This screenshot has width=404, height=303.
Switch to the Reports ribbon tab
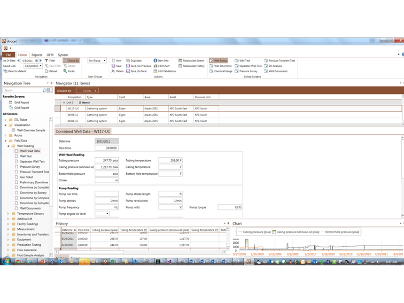(37, 54)
